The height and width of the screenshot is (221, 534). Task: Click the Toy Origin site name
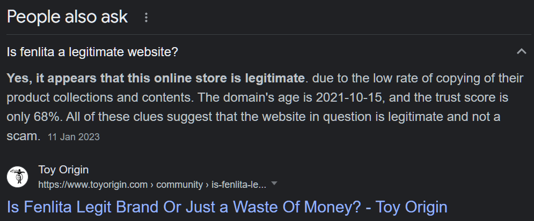pos(63,170)
